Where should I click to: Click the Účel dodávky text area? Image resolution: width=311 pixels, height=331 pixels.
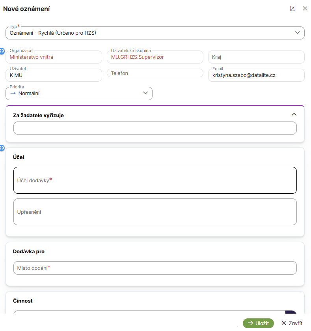coord(155,180)
